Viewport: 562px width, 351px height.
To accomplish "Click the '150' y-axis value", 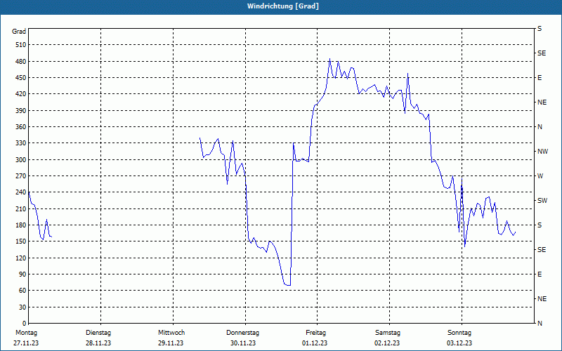I will pos(21,241).
